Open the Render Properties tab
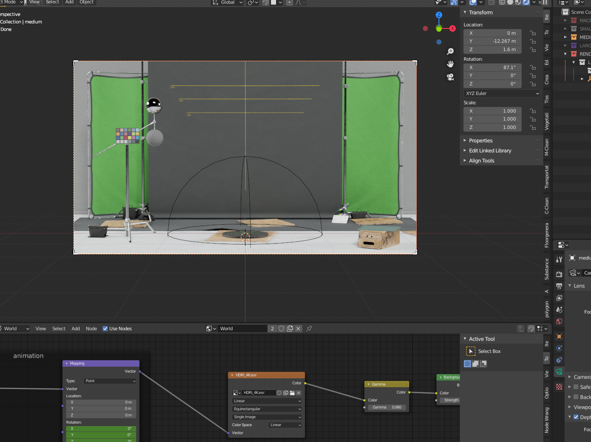 559,275
